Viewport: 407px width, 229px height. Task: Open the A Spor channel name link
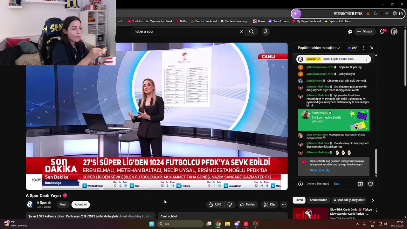pyautogui.click(x=42, y=203)
